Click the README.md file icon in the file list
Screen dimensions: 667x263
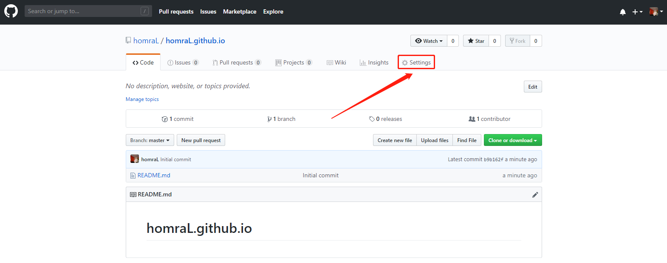[x=133, y=176]
